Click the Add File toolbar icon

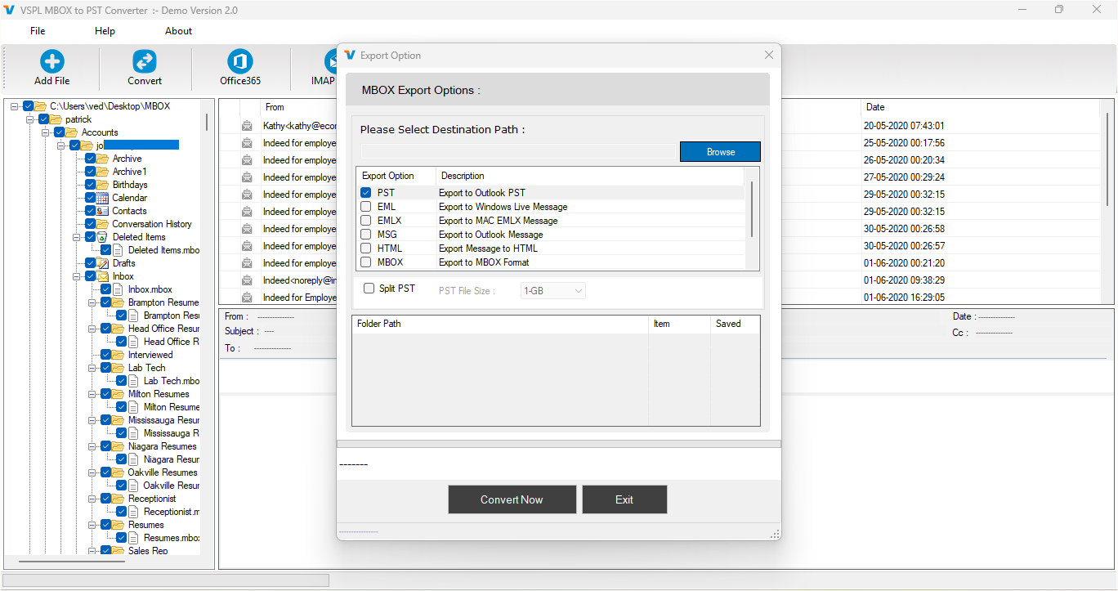pyautogui.click(x=52, y=61)
